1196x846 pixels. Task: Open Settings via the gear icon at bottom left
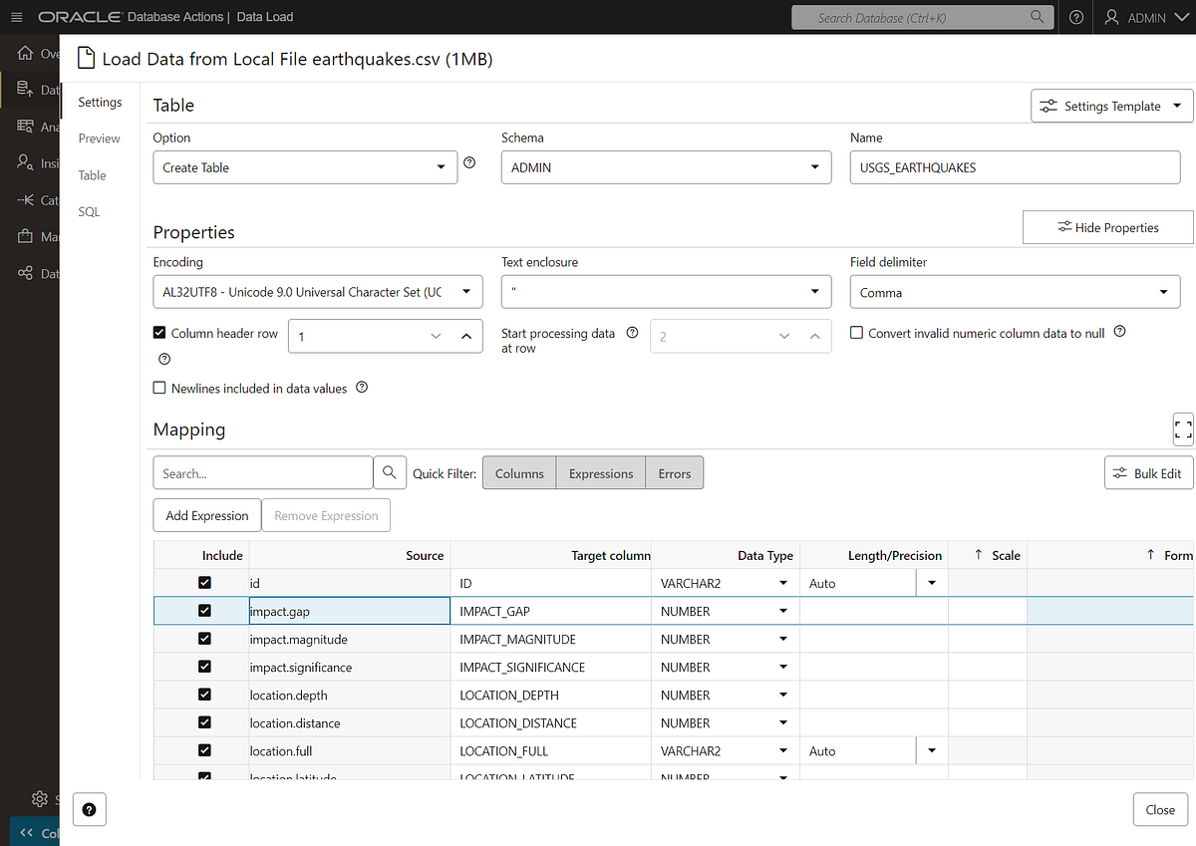click(40, 798)
